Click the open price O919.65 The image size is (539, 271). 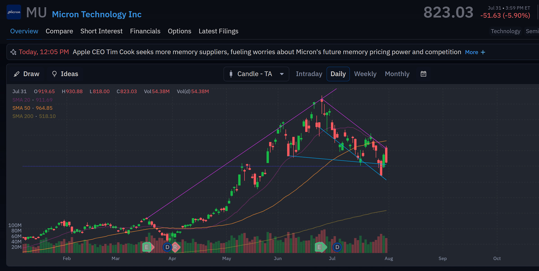coord(44,92)
